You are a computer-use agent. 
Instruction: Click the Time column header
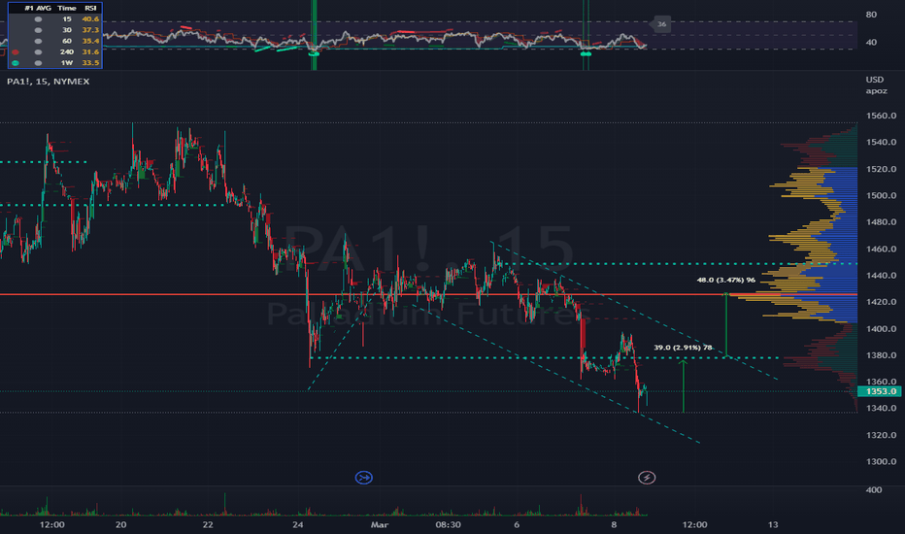pyautogui.click(x=67, y=8)
